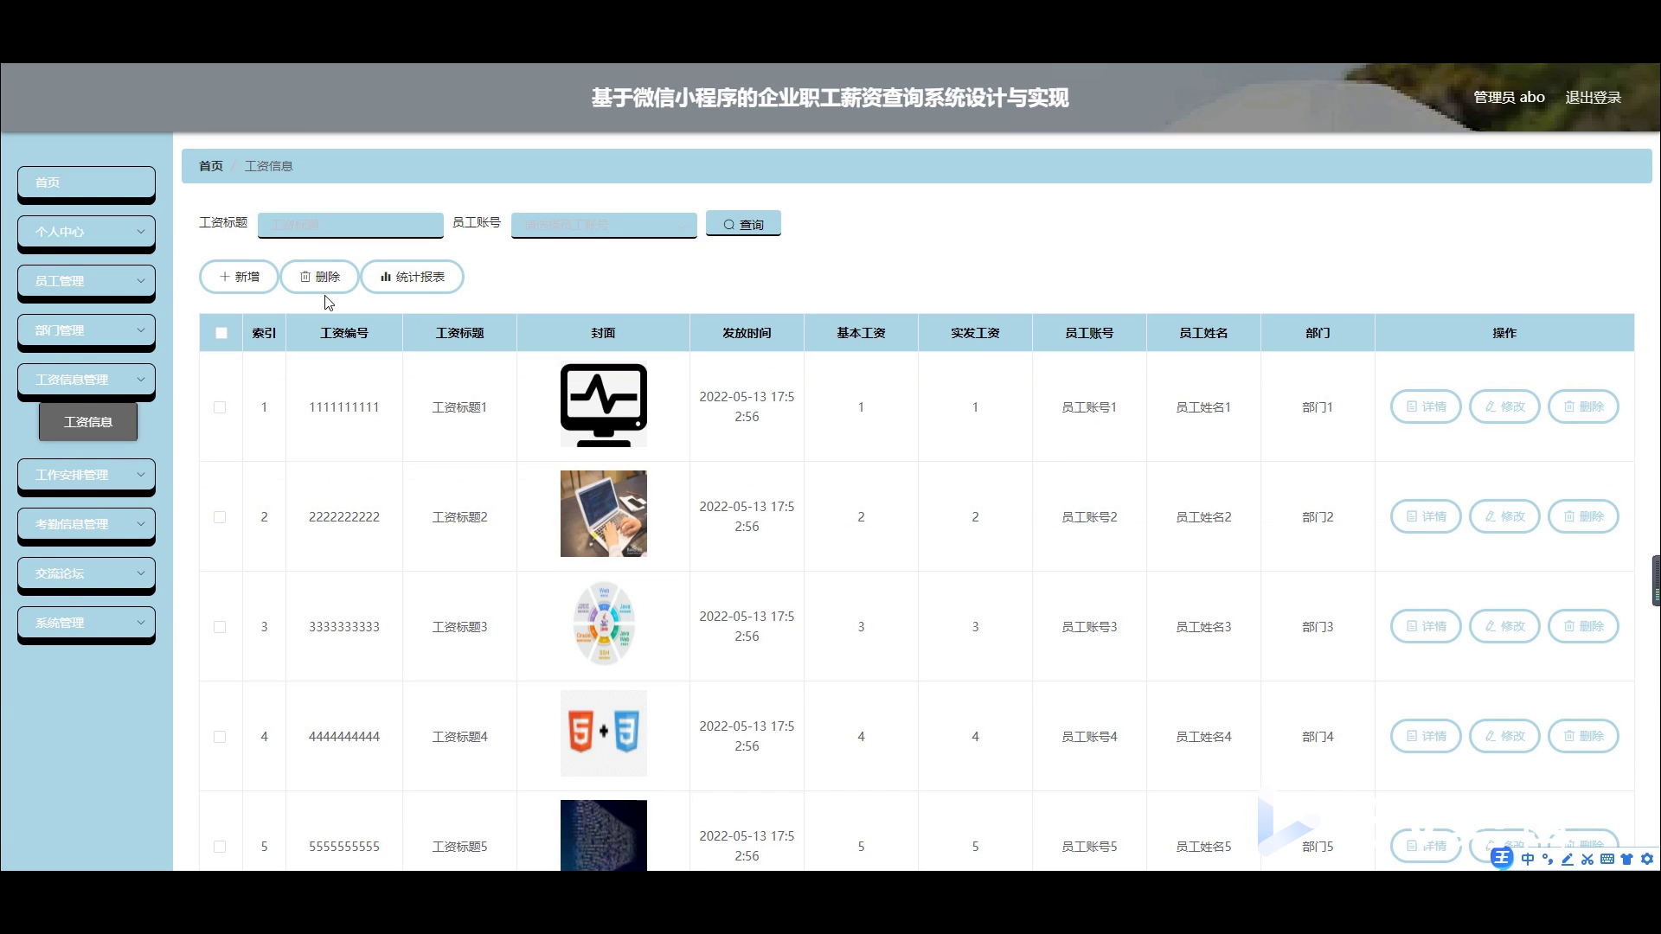Check the checkbox for row 4444444444
The height and width of the screenshot is (934, 1661).
(x=220, y=737)
